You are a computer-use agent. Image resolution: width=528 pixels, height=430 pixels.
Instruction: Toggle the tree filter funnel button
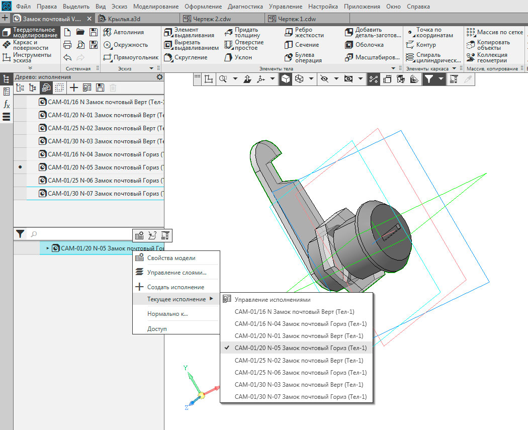pos(20,234)
